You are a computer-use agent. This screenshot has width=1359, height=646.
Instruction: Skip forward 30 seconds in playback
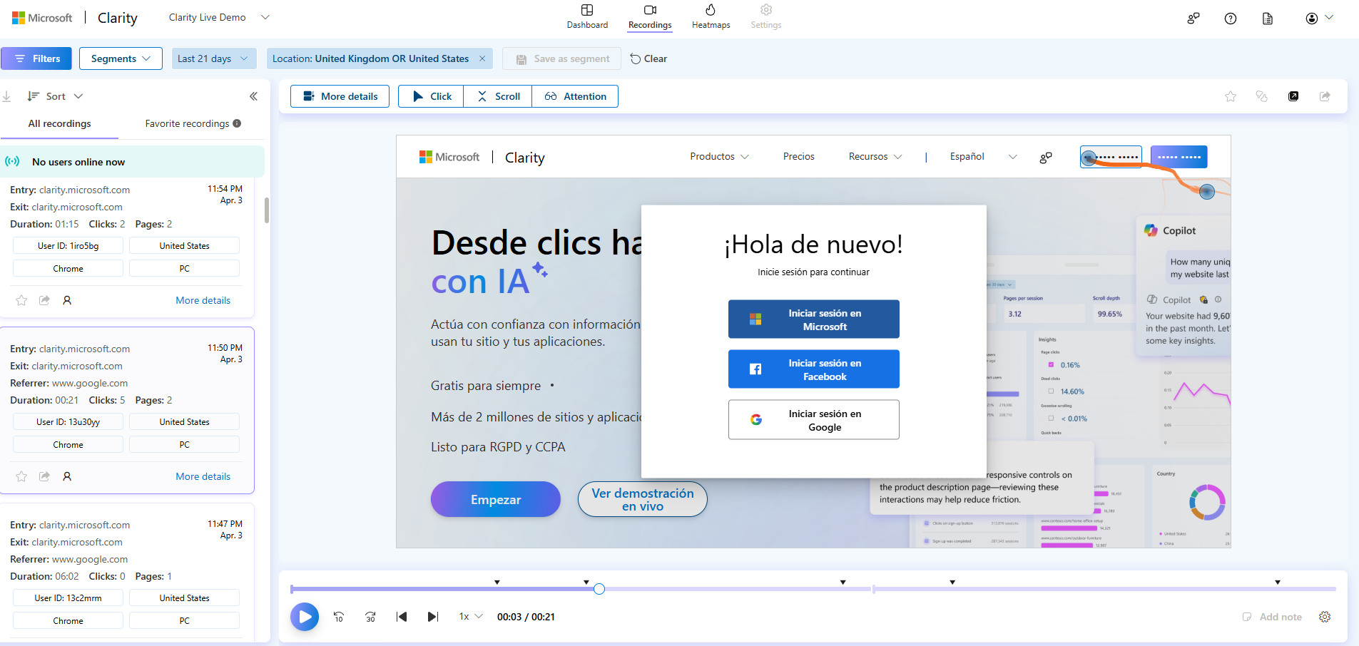tap(370, 616)
